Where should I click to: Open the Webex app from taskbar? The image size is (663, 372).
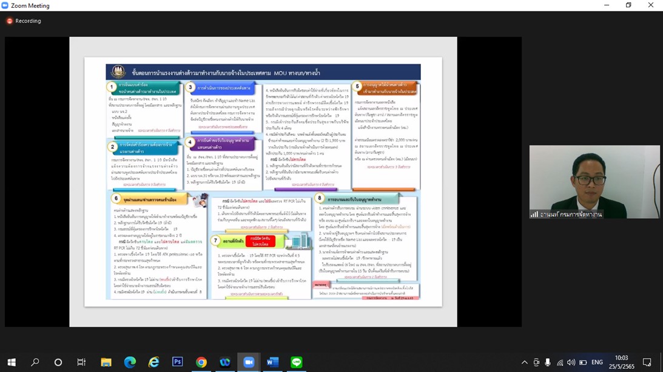[x=225, y=362]
